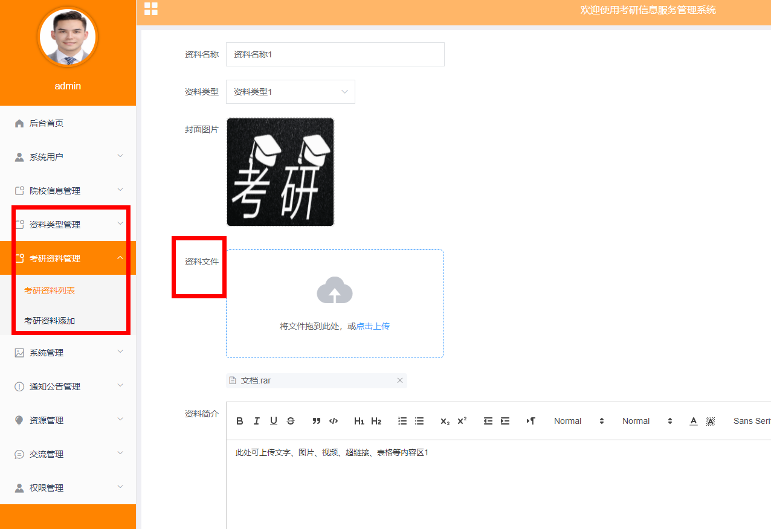Insert an ordered list
Viewport: 771px width, 529px height.
(x=402, y=421)
